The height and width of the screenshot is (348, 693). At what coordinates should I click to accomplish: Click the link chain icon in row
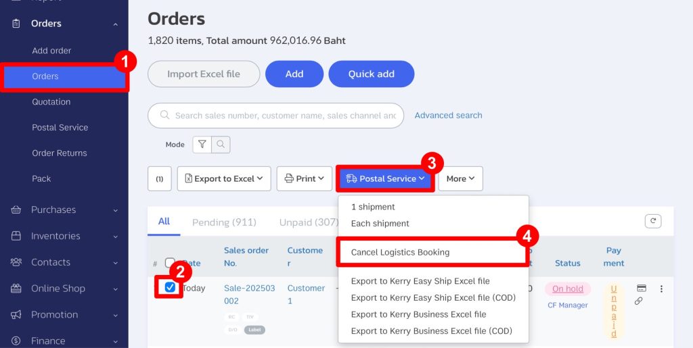[x=638, y=301]
